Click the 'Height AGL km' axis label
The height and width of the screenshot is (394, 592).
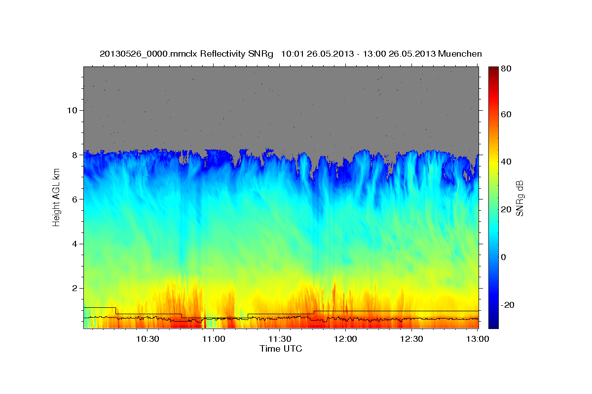coord(57,197)
